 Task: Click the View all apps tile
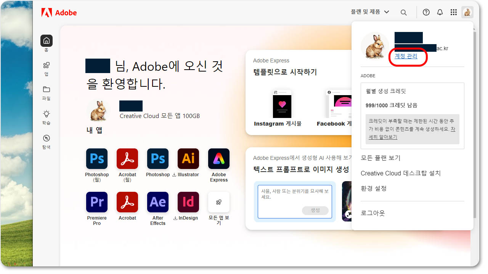pyautogui.click(x=219, y=202)
